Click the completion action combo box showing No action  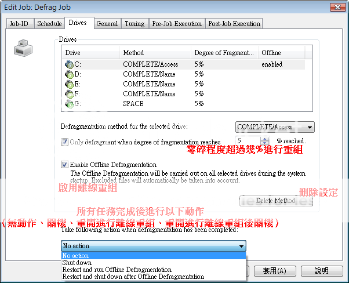154,246
